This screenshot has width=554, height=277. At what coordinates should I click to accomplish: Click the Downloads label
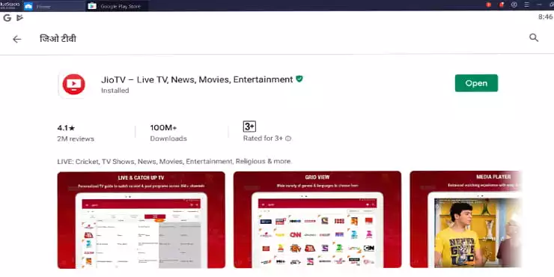168,138
